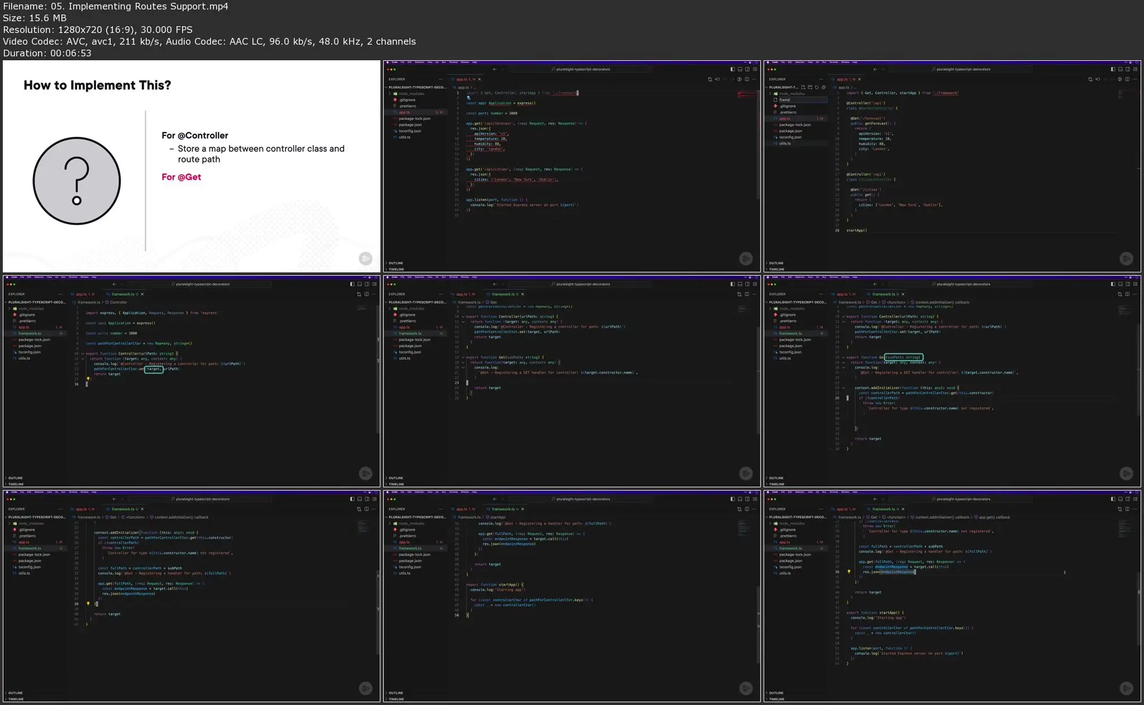Toggle primary sidebar in frame with 'frame' rename box
This screenshot has width=1144, height=705.
coord(1112,69)
